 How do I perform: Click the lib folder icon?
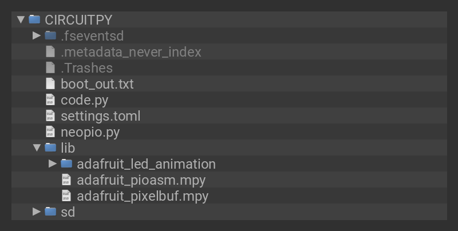50,148
